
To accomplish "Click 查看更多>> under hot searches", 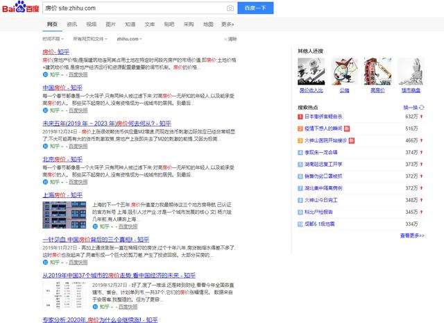I will coord(412,235).
